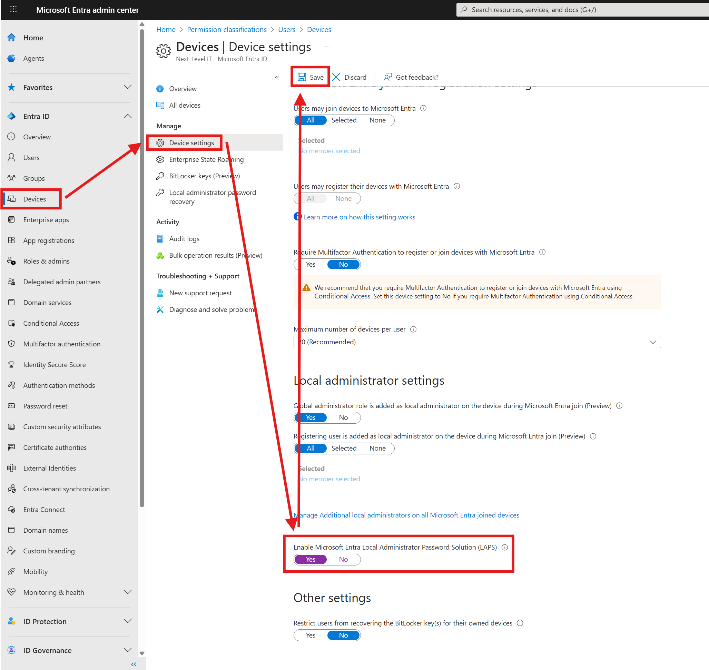Screen dimensions: 709x670
Task: Click the sidebar scroll-down arrow
Action: pos(142,653)
